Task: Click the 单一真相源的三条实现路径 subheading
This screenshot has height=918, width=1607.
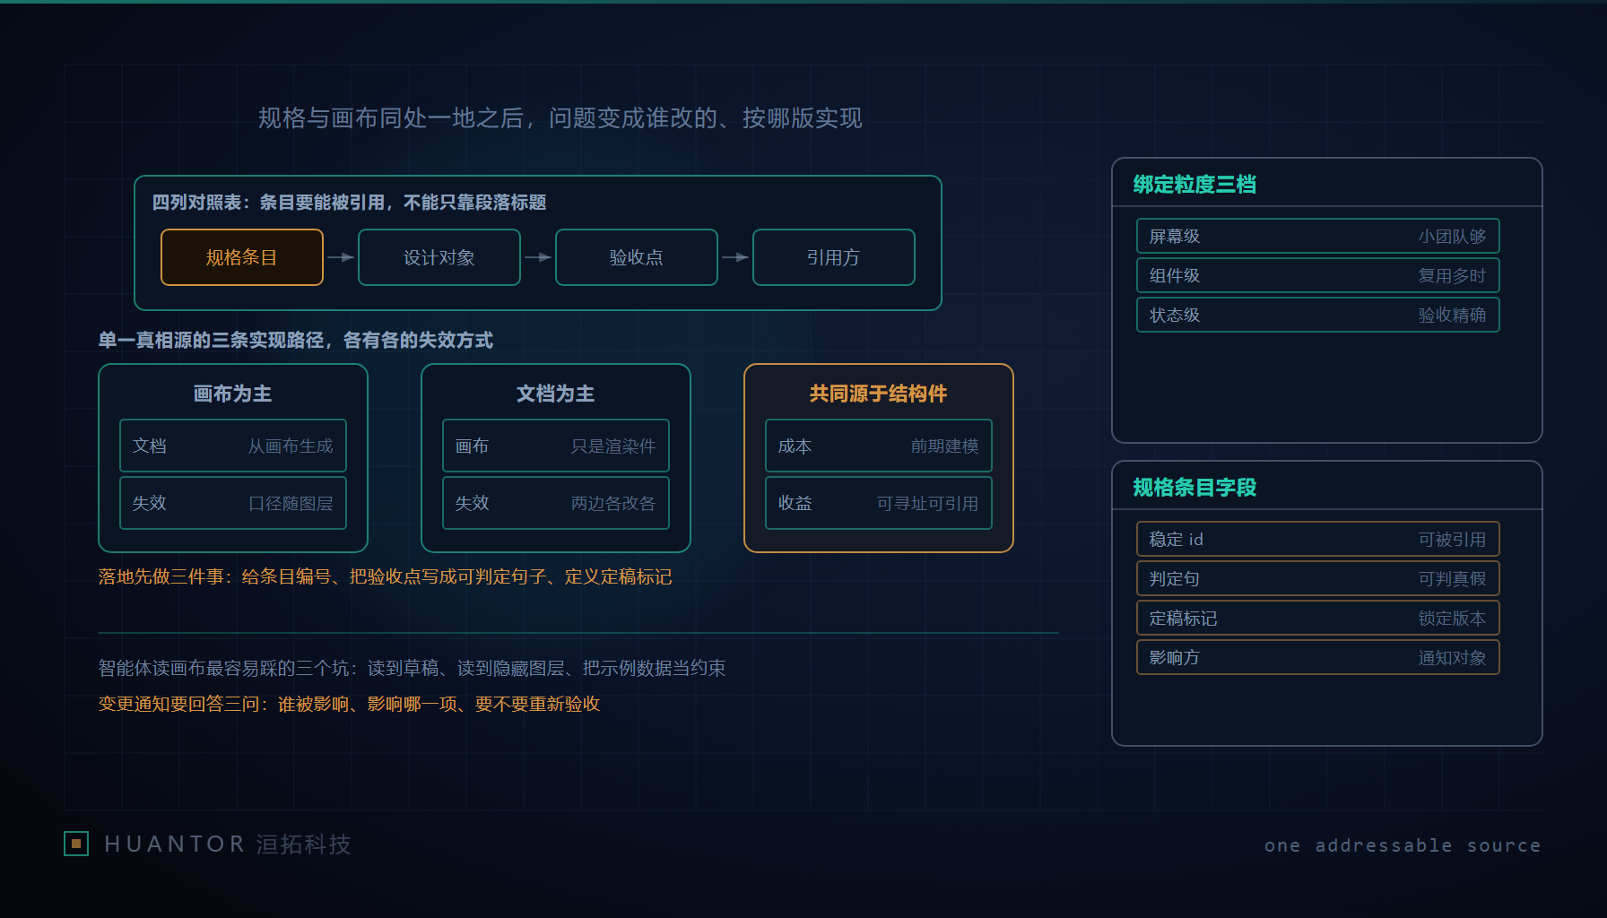Action: [296, 340]
